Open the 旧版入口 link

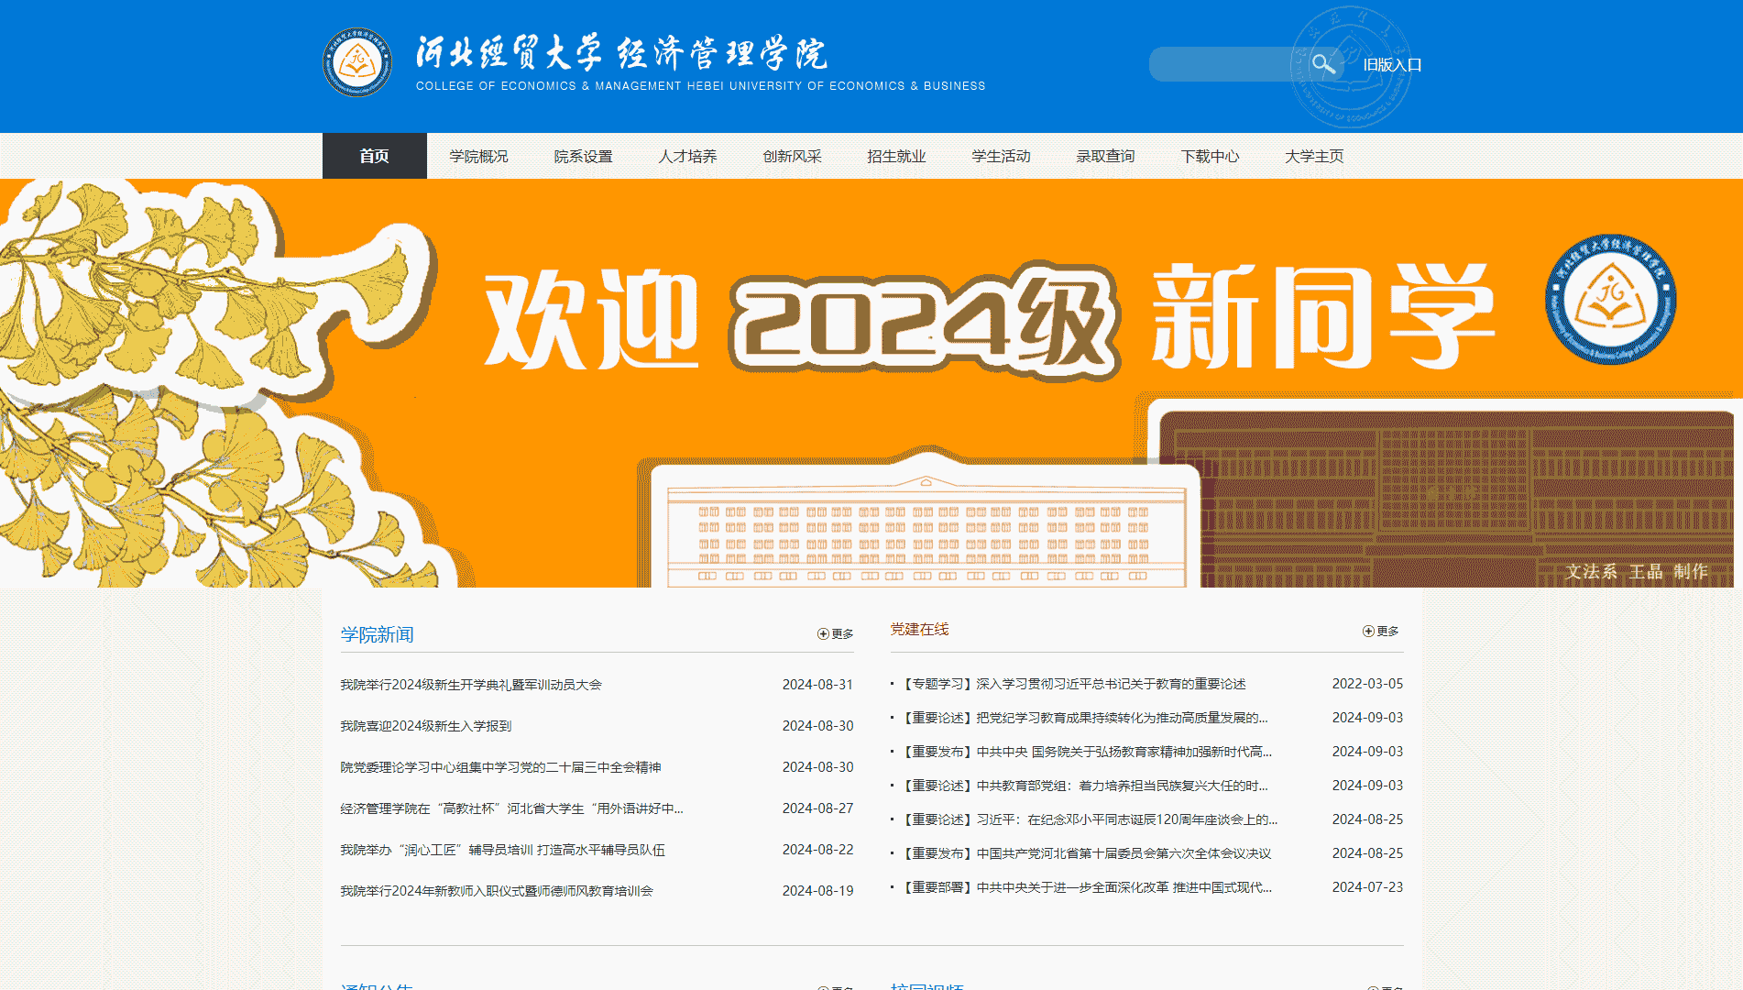pos(1392,65)
